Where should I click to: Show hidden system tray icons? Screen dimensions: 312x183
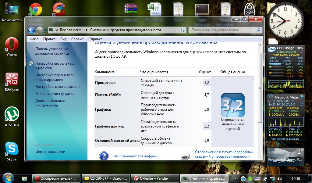pos(235,178)
